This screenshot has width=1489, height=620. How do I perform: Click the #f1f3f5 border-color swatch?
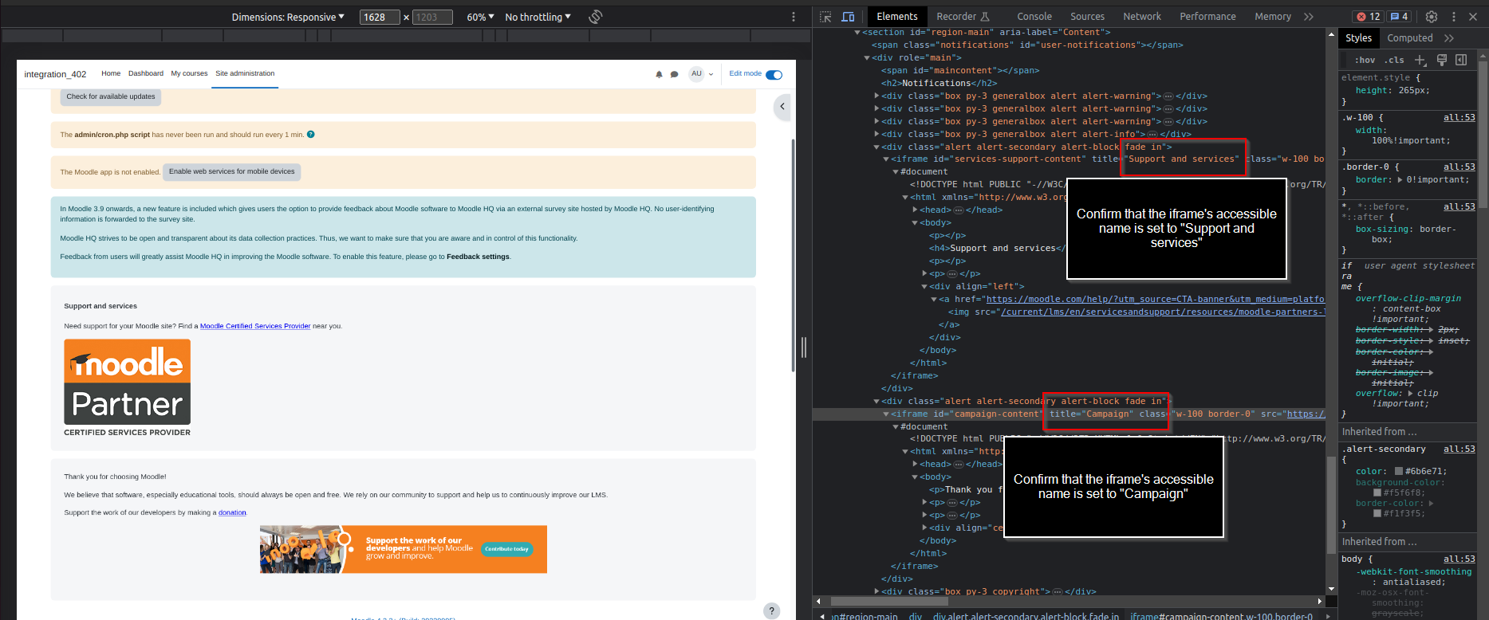coord(1377,513)
